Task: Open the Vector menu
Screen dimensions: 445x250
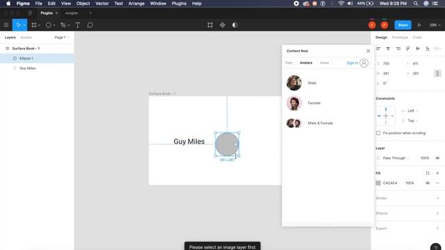Action: (x=102, y=3)
